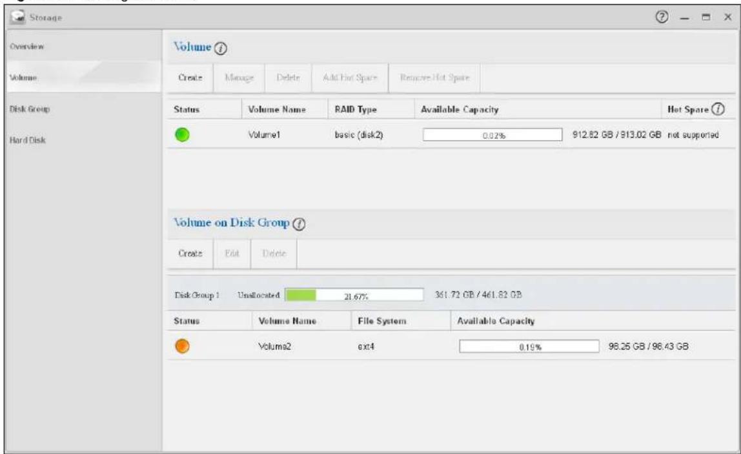
Task: Click Delete in the Volume toolbar
Action: [289, 77]
